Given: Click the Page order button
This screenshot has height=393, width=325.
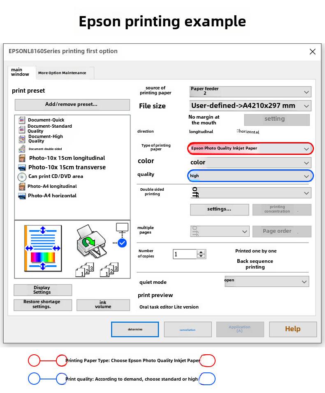Looking at the screenshot, I should pyautogui.click(x=282, y=232).
